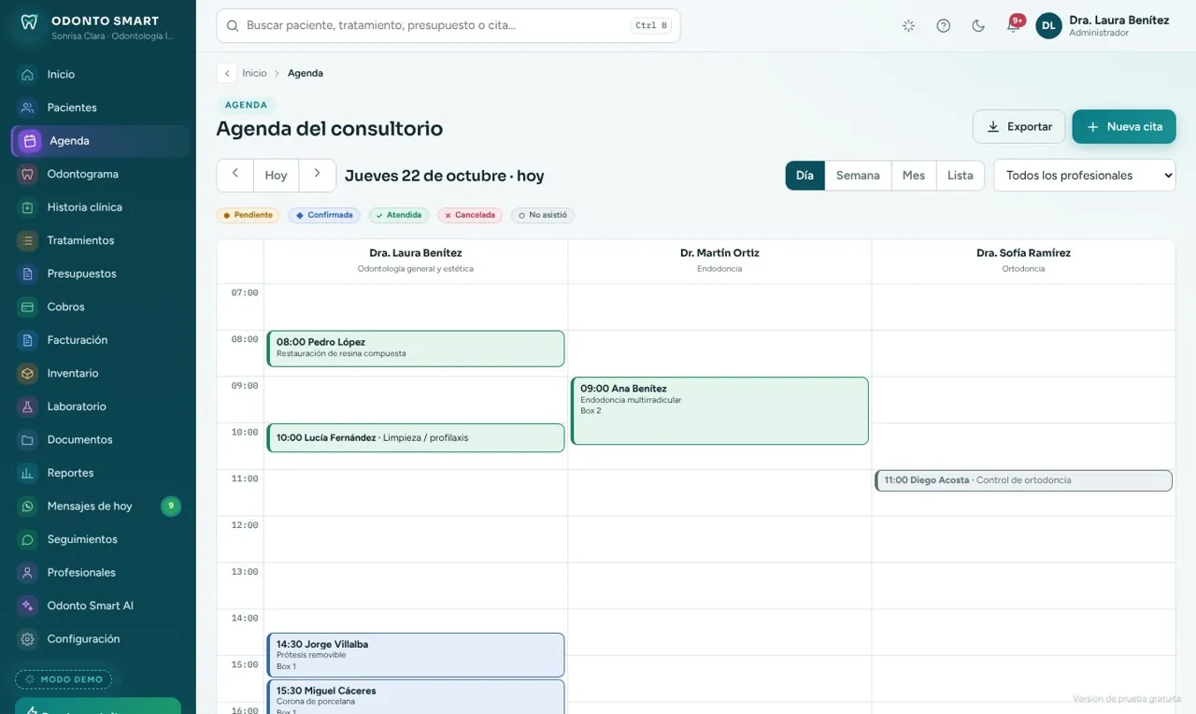The image size is (1196, 714).
Task: Open Dra. Laura Benítez user menu
Action: (1103, 26)
